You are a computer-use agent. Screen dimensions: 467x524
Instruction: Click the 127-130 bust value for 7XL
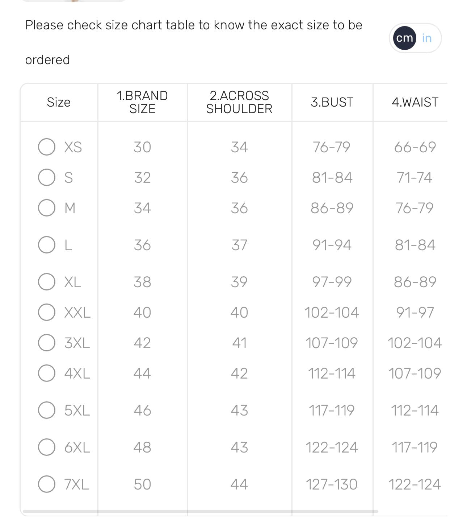332,484
